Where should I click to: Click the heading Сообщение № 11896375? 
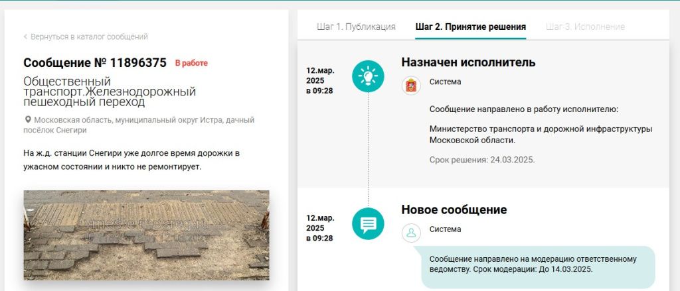click(94, 63)
